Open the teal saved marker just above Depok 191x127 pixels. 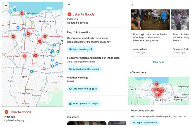pyautogui.click(x=32, y=71)
